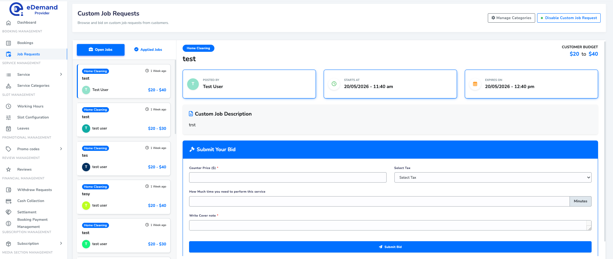Click the eDemand Provider logo
Image resolution: width=613 pixels, height=259 pixels.
click(x=33, y=9)
